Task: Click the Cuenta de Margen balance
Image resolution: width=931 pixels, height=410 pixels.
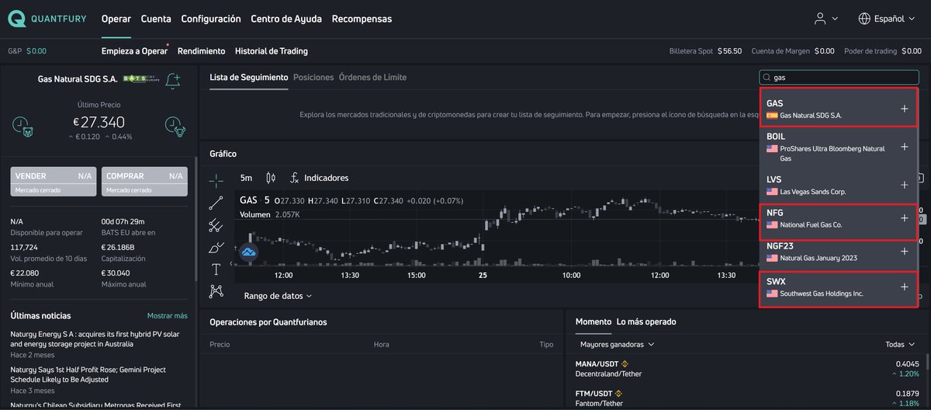Action: [793, 51]
